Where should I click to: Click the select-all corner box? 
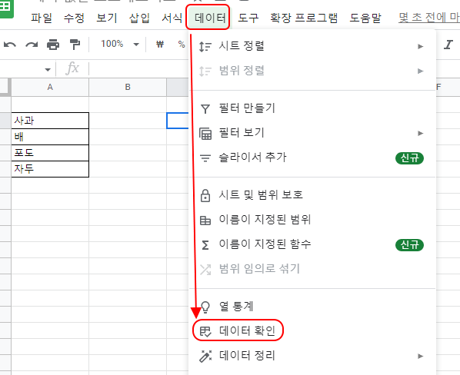(5, 88)
